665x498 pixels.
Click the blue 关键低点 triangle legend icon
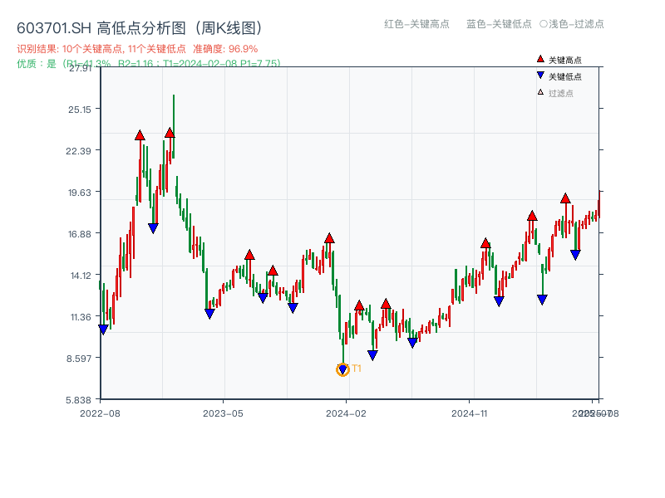pos(539,76)
